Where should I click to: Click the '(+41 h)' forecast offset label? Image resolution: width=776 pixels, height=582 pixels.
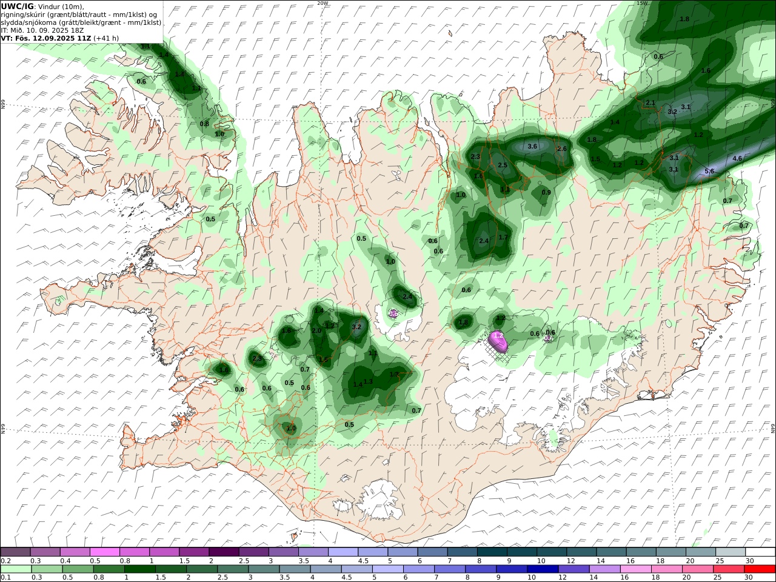[x=107, y=38]
